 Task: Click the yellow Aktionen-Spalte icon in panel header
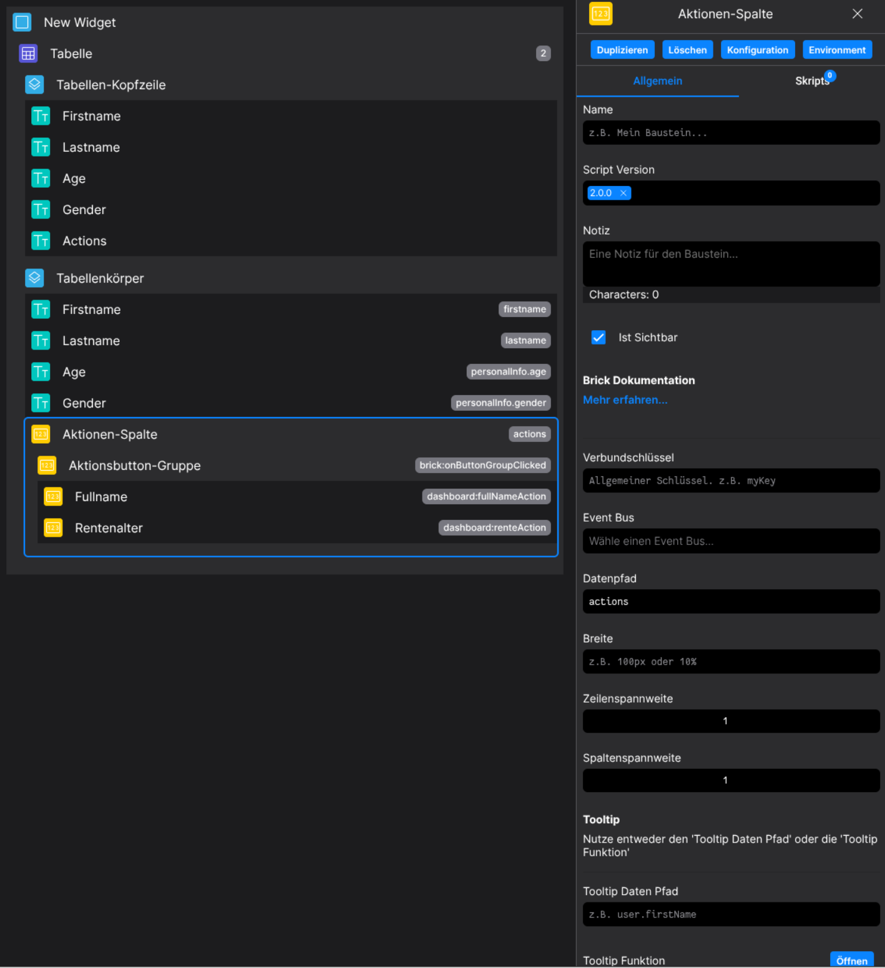pyautogui.click(x=600, y=14)
